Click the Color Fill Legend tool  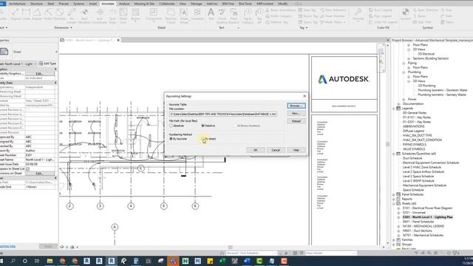(383, 22)
